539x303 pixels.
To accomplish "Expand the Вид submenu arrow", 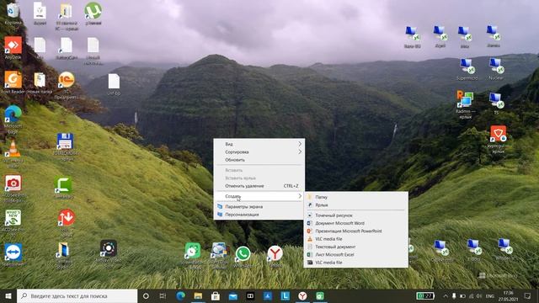I will [300, 144].
